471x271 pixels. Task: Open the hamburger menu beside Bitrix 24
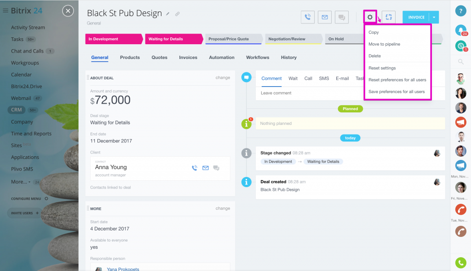click(x=5, y=11)
